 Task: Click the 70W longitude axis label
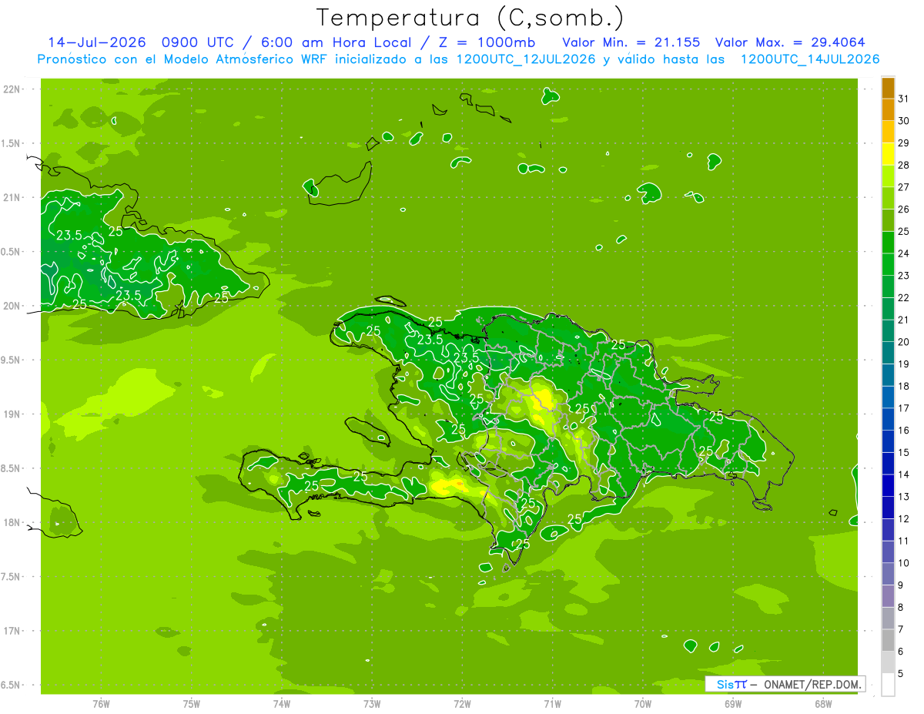[x=643, y=704]
